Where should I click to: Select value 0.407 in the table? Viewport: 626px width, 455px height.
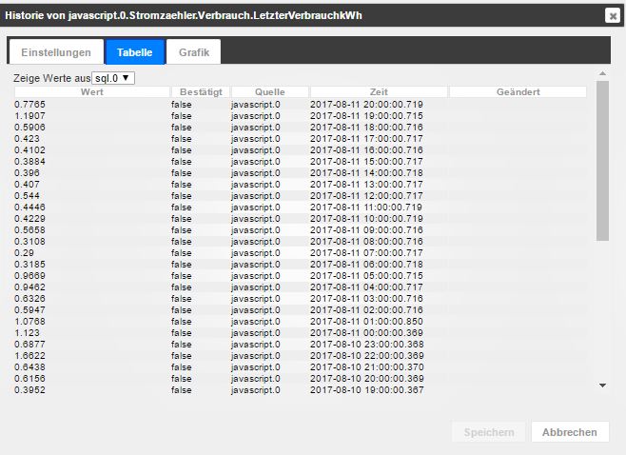pyautogui.click(x=28, y=184)
